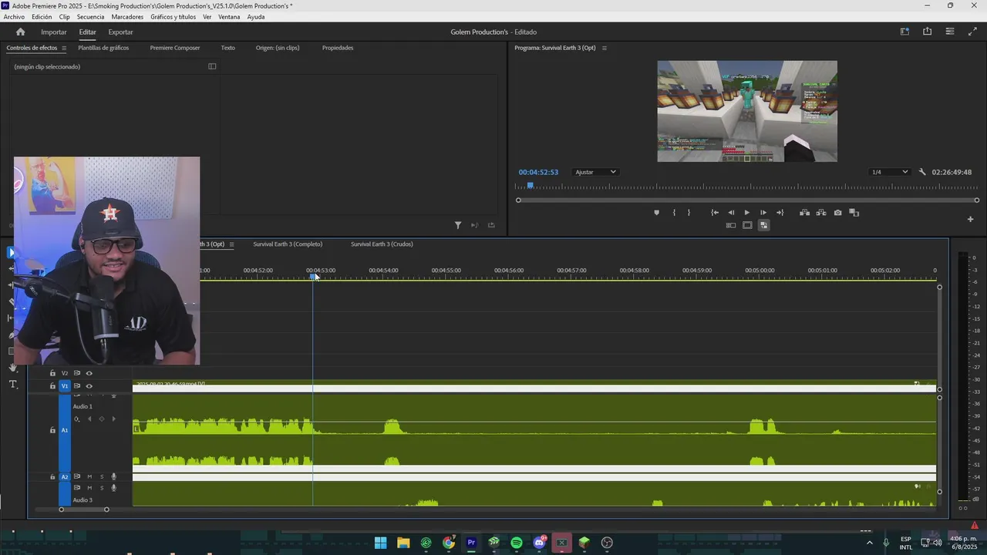This screenshot has width=987, height=555.
Task: Toggle V2 track output eye
Action: [89, 373]
